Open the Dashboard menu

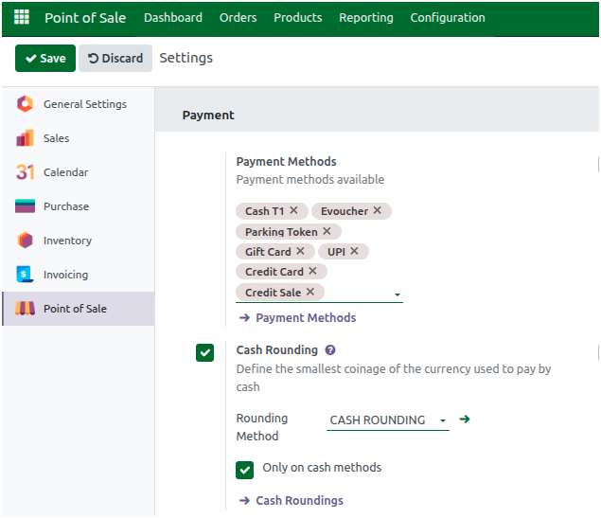[x=173, y=18]
